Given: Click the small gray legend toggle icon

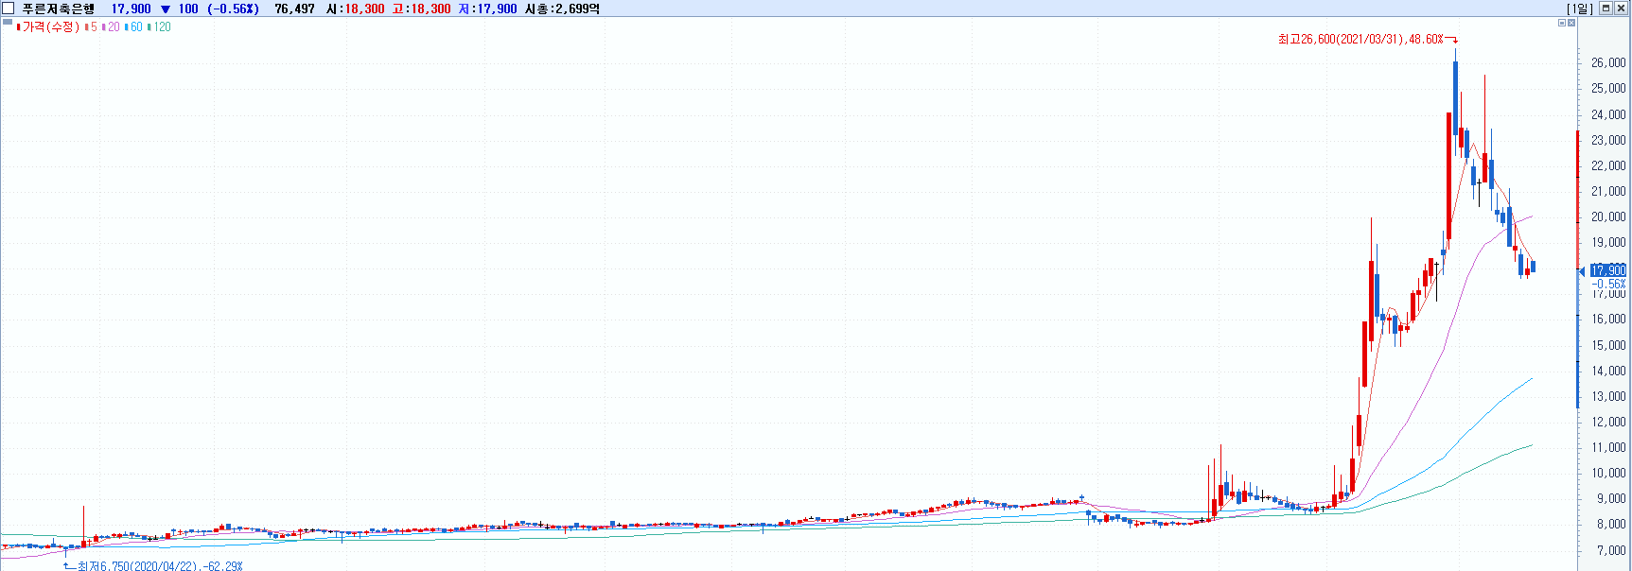Looking at the screenshot, I should 8,22.
